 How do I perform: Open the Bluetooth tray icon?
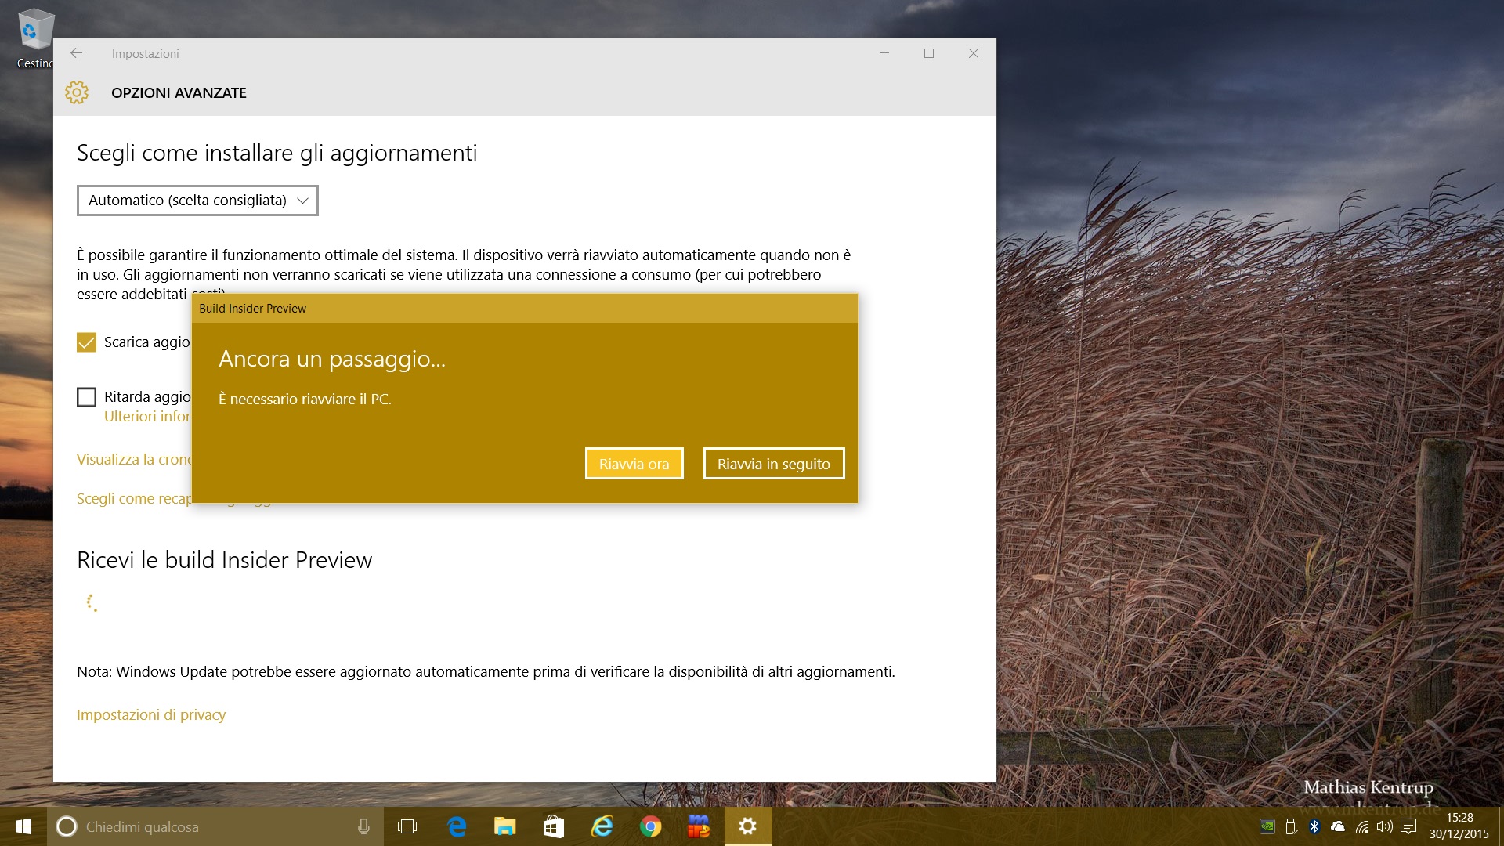click(1314, 826)
